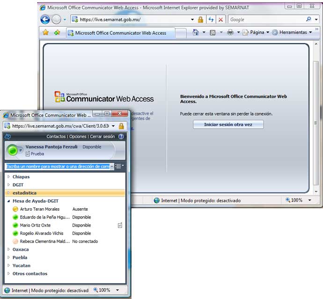Screen dimensions: 323x299
Task: Click Vanessa Pantoja Ferzuli name
Action: pos(51,147)
